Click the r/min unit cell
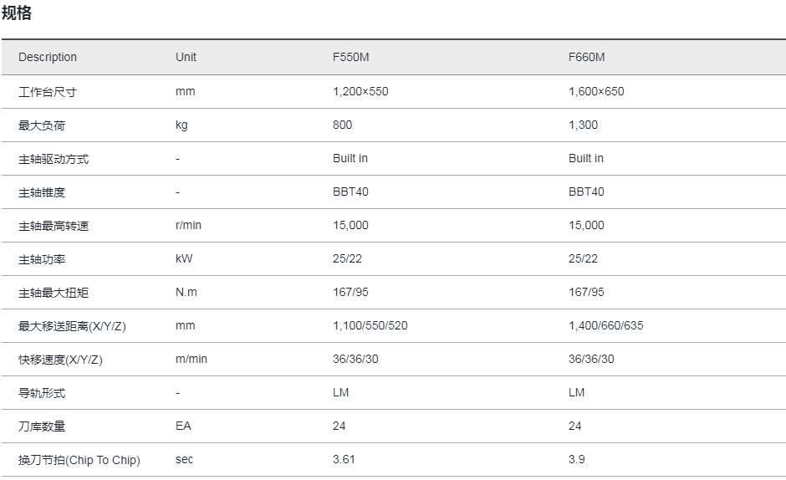Viewport: 786px width, 480px height. pyautogui.click(x=188, y=225)
